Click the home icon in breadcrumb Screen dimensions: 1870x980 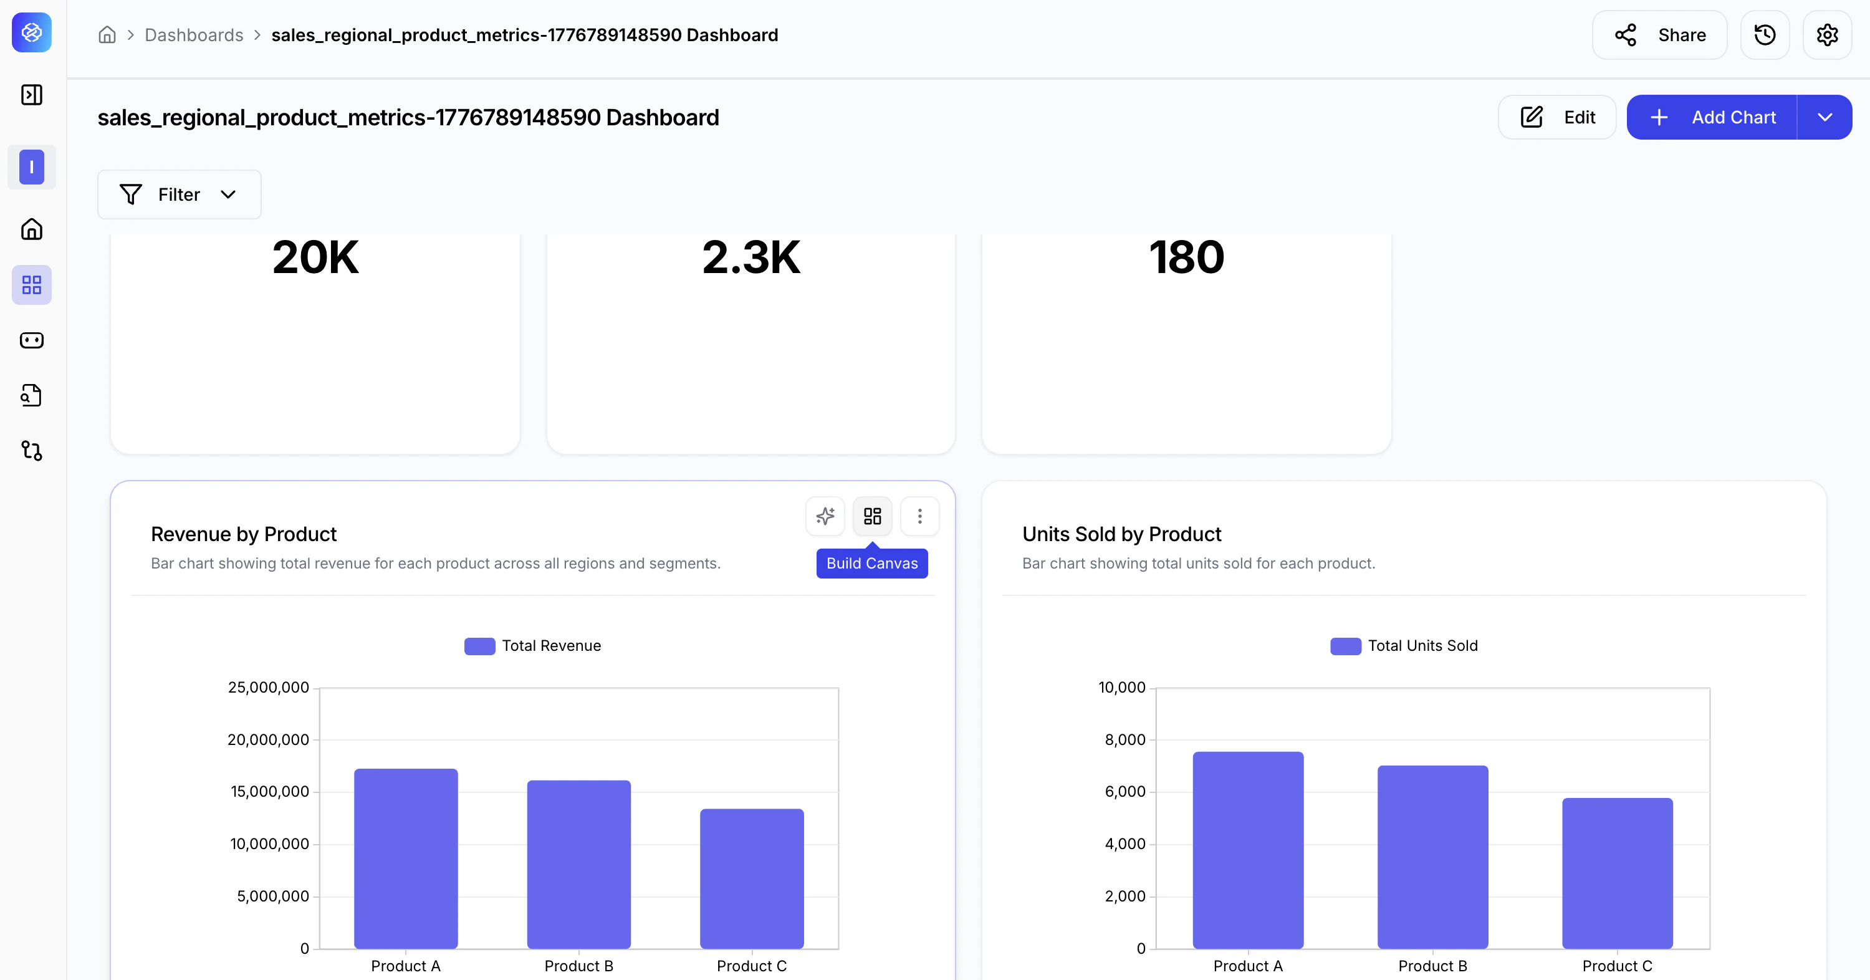coord(107,35)
